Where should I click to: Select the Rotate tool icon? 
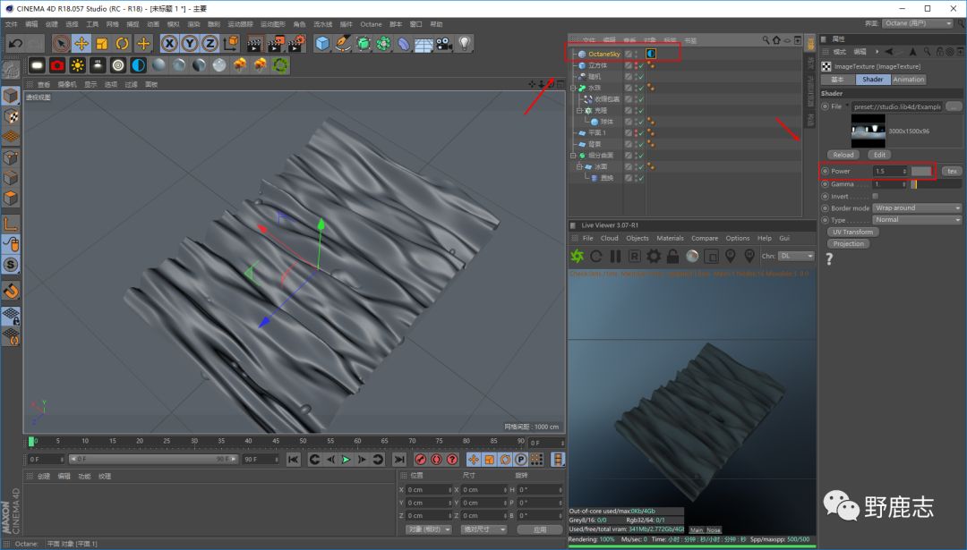(x=123, y=43)
